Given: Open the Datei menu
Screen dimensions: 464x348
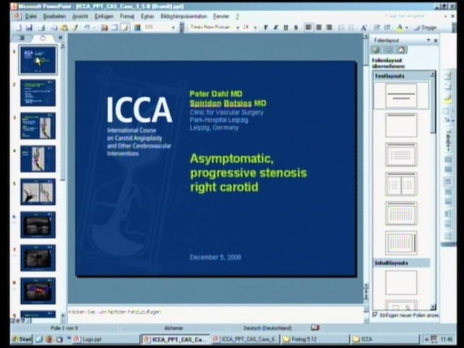Looking at the screenshot, I should pos(31,16).
